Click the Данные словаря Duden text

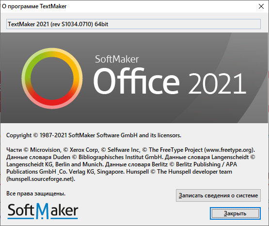(38, 157)
